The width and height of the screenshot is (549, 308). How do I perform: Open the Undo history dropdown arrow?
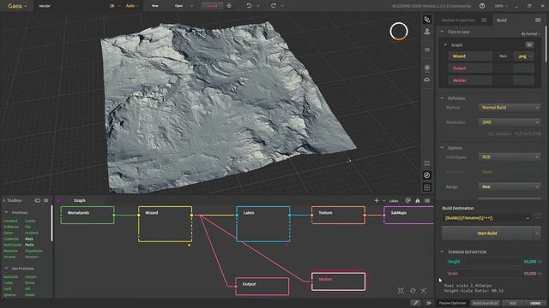click(258, 6)
